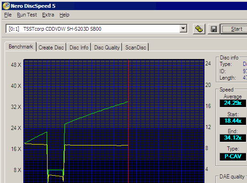This screenshot has height=183, width=247.
Task: Click the right axis label 16
Action: click(x=208, y=106)
